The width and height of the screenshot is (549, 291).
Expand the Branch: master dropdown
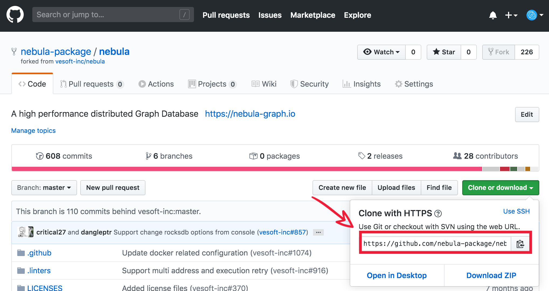click(x=44, y=188)
